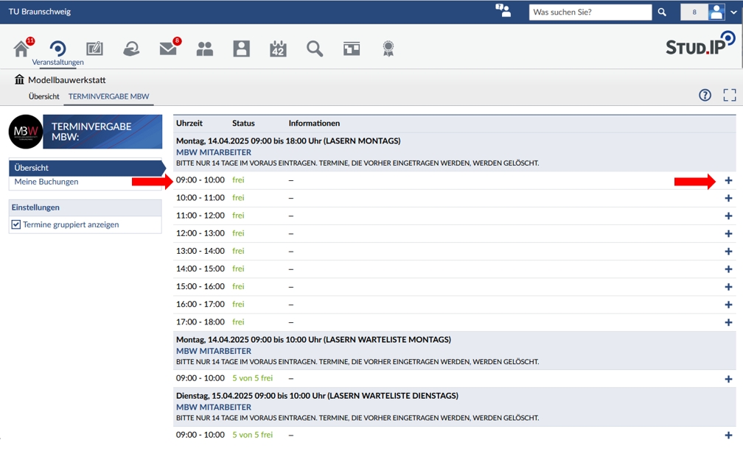Click the MBW round logo

(26, 132)
